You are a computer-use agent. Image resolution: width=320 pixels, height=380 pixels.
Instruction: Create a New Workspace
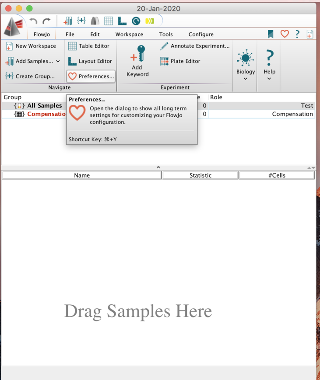(31, 46)
